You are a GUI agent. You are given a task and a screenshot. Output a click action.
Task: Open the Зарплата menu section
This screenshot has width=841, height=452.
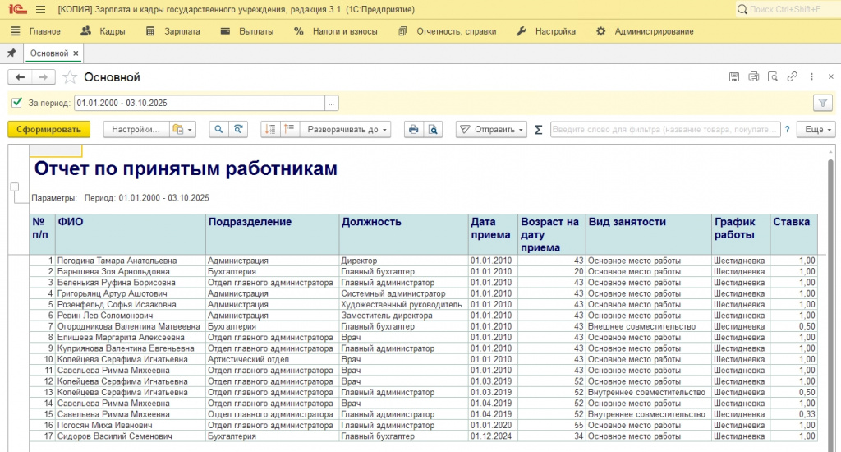173,31
